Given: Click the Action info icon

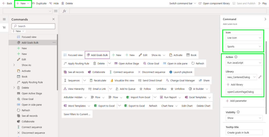Looking at the screenshot, I should (236, 57).
